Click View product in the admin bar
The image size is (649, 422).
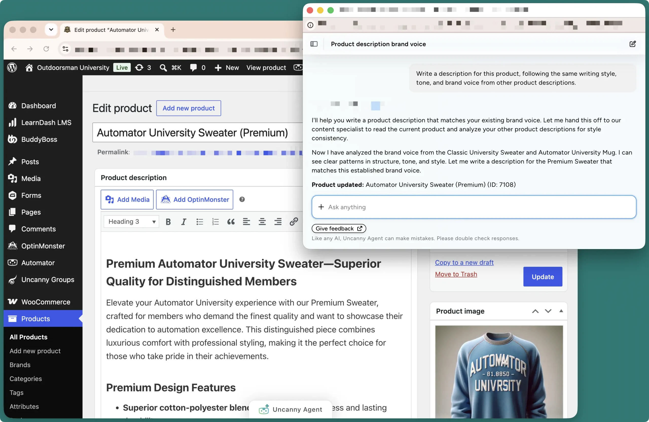266,68
